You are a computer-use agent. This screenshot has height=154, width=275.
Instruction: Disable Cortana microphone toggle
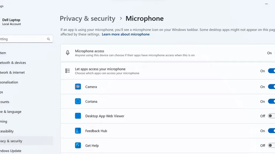point(272,101)
